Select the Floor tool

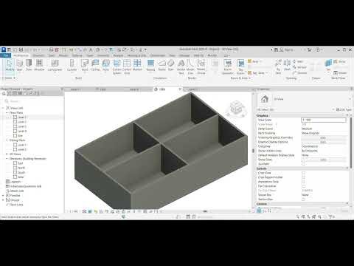[105, 65]
